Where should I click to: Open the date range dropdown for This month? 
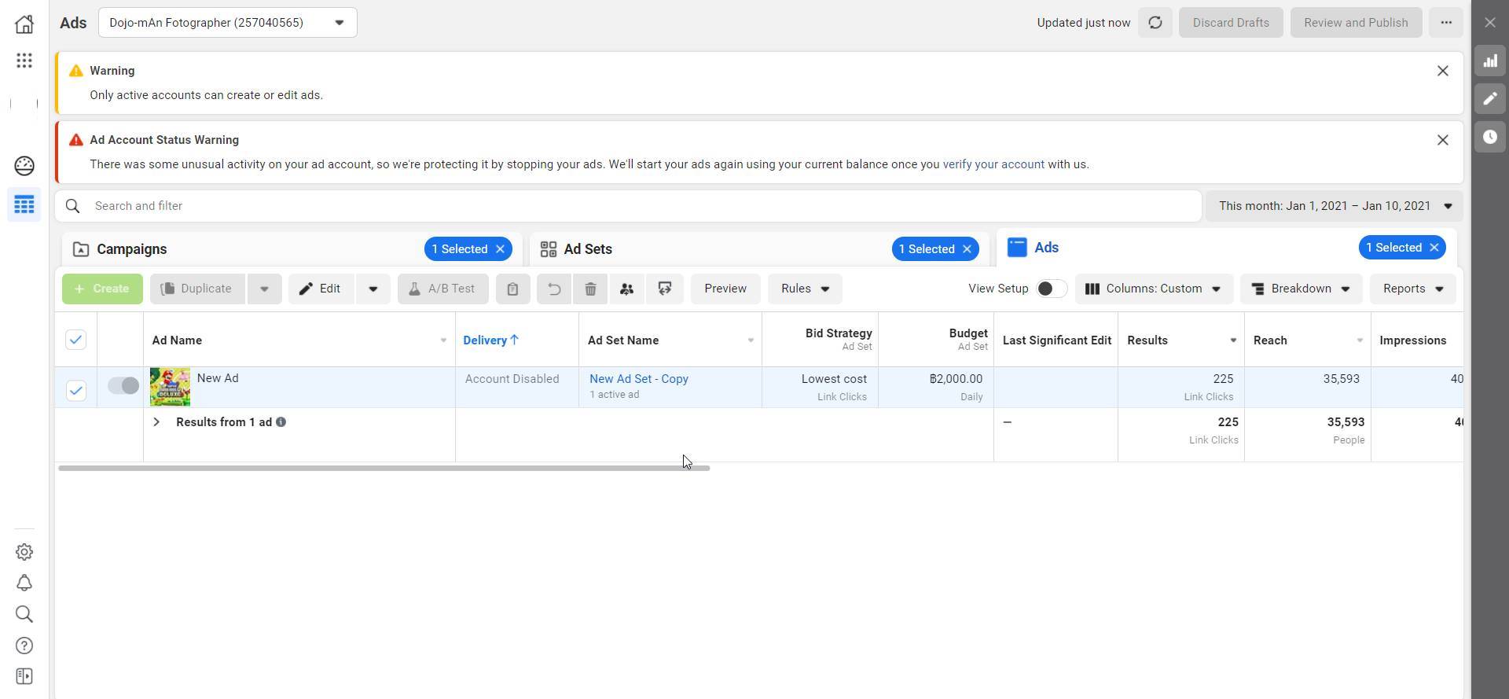[x=1334, y=206]
